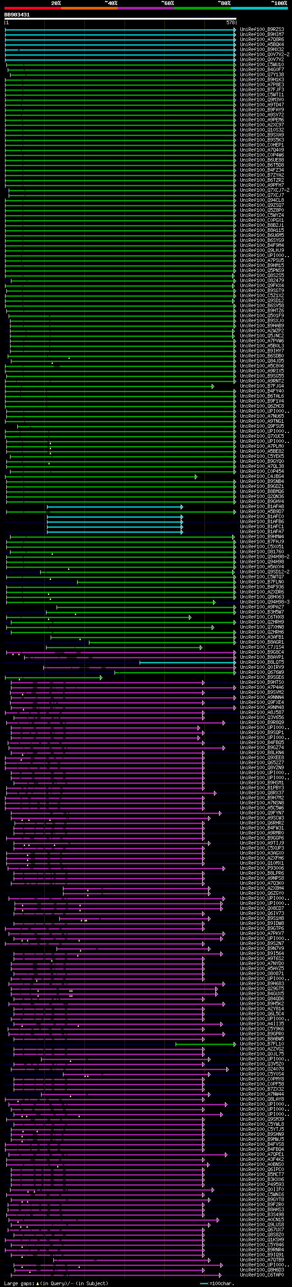This screenshot has height=1287, width=292.
Task: Select label UniRef100_A5B9D7
Action: click(262, 512)
